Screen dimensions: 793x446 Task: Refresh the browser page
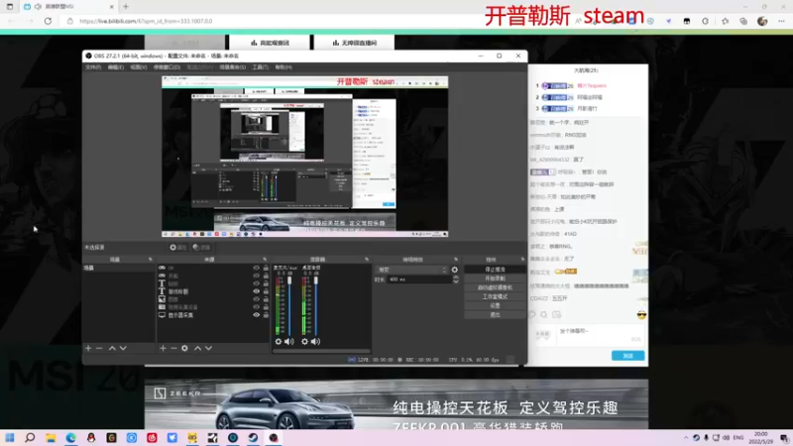(x=48, y=21)
